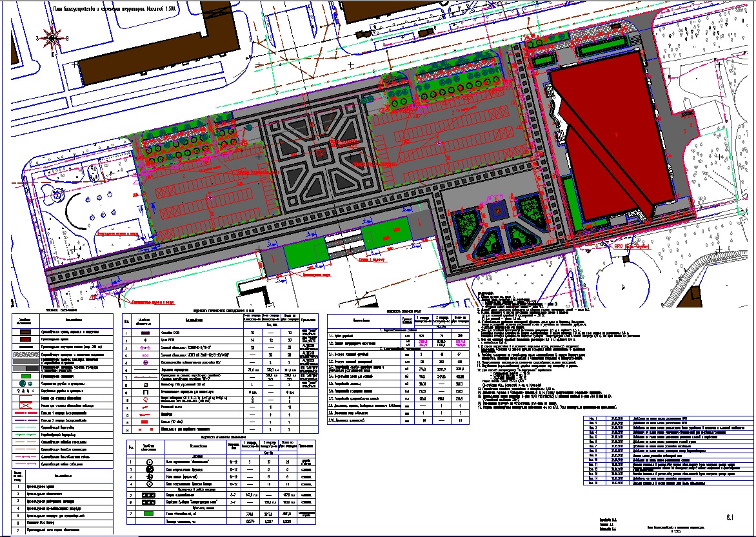Click the first row of revisions table

click(664, 419)
